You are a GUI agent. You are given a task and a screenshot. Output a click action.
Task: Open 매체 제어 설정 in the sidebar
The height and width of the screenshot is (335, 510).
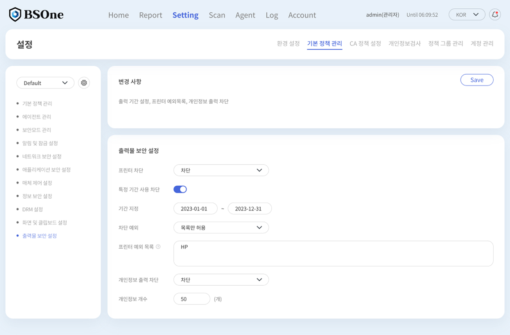click(37, 183)
